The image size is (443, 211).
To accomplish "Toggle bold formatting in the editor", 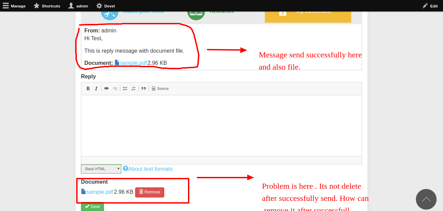I will [88, 88].
